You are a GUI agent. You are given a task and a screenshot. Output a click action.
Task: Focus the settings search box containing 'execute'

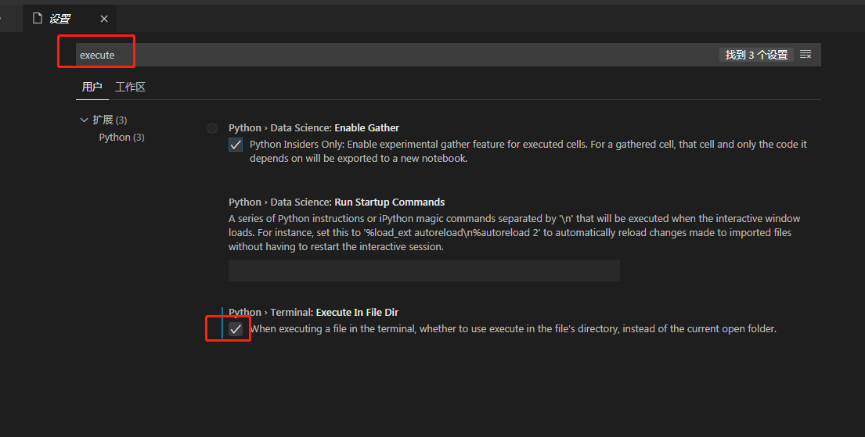pos(391,55)
